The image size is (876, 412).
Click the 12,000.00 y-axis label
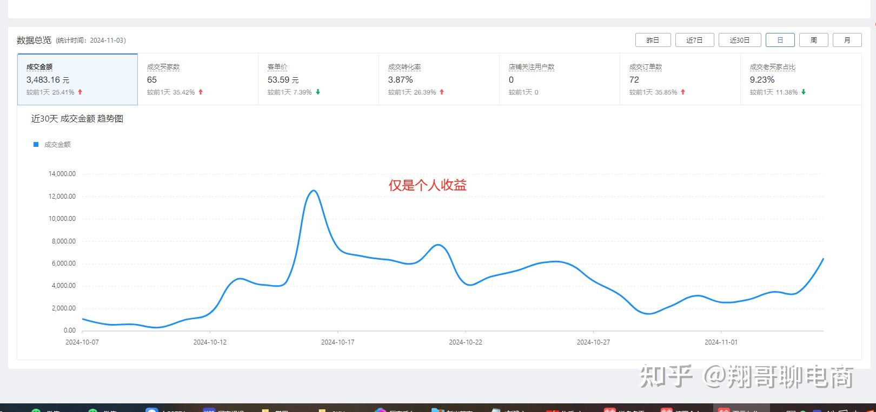tap(62, 197)
